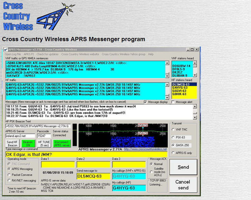Click the APRS Messenger title bar icon
The height and width of the screenshot is (200, 251).
tap(6, 49)
